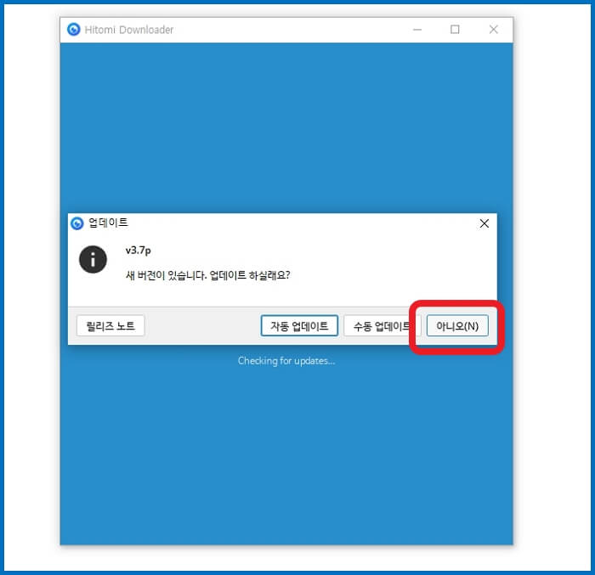Click the v3.7p version text
Screen dimensions: 595x575
138,251
